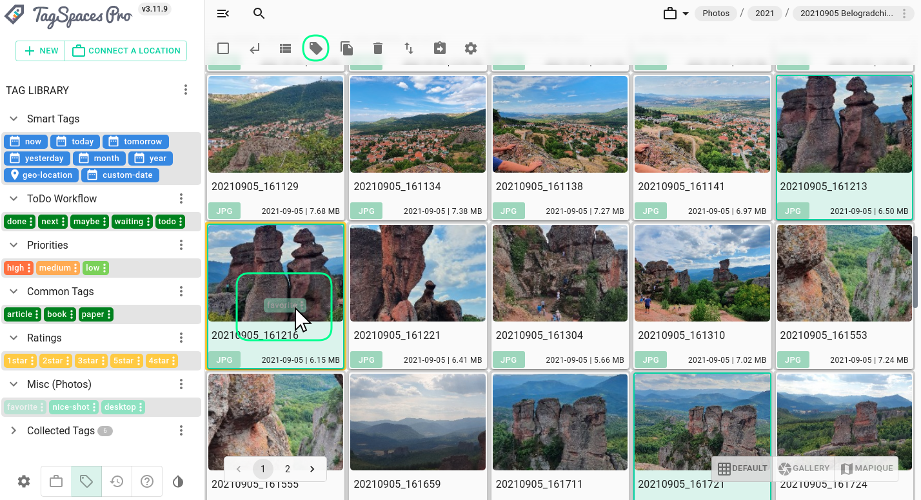Collapse the Smart Tags group
921x500 pixels.
pyautogui.click(x=14, y=119)
